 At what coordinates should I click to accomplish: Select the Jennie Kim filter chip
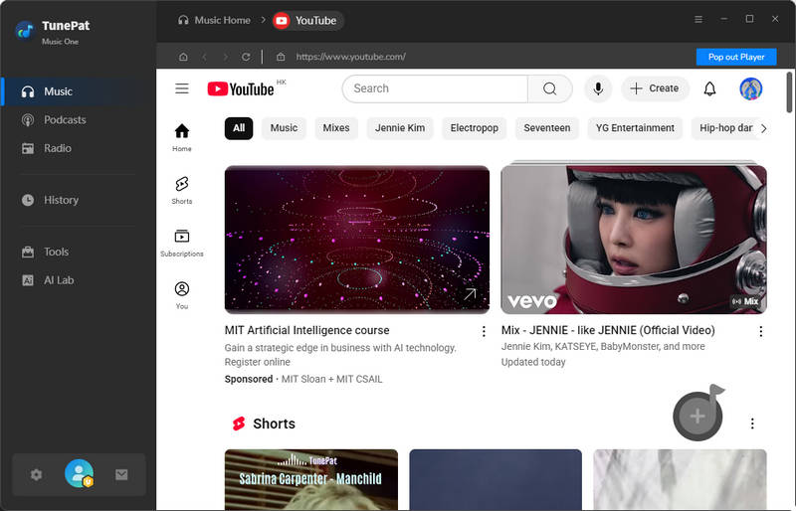pyautogui.click(x=400, y=128)
